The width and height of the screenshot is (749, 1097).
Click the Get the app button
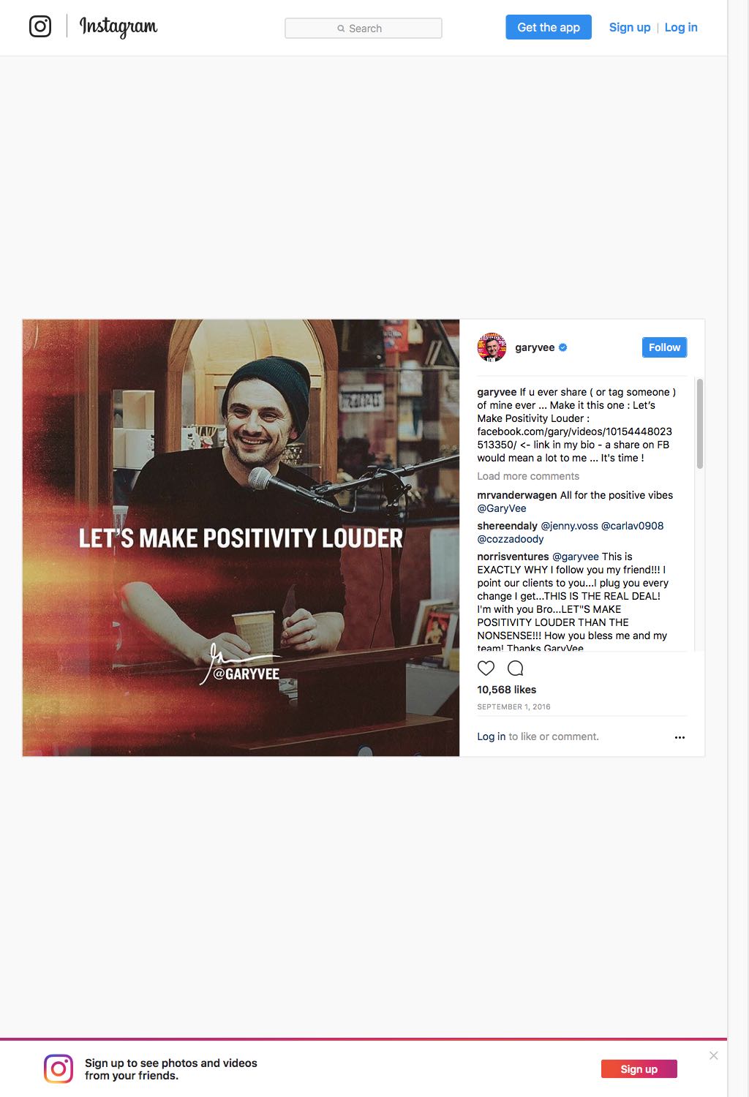pos(549,27)
